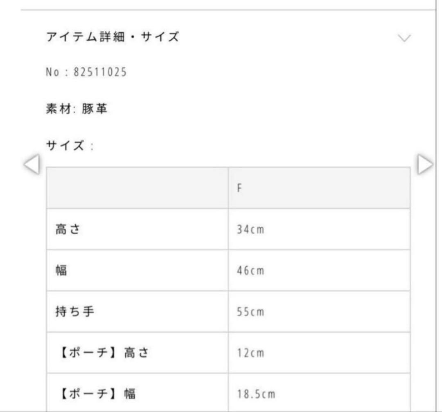Select the 高さ row label
This screenshot has height=412, width=442.
click(66, 230)
